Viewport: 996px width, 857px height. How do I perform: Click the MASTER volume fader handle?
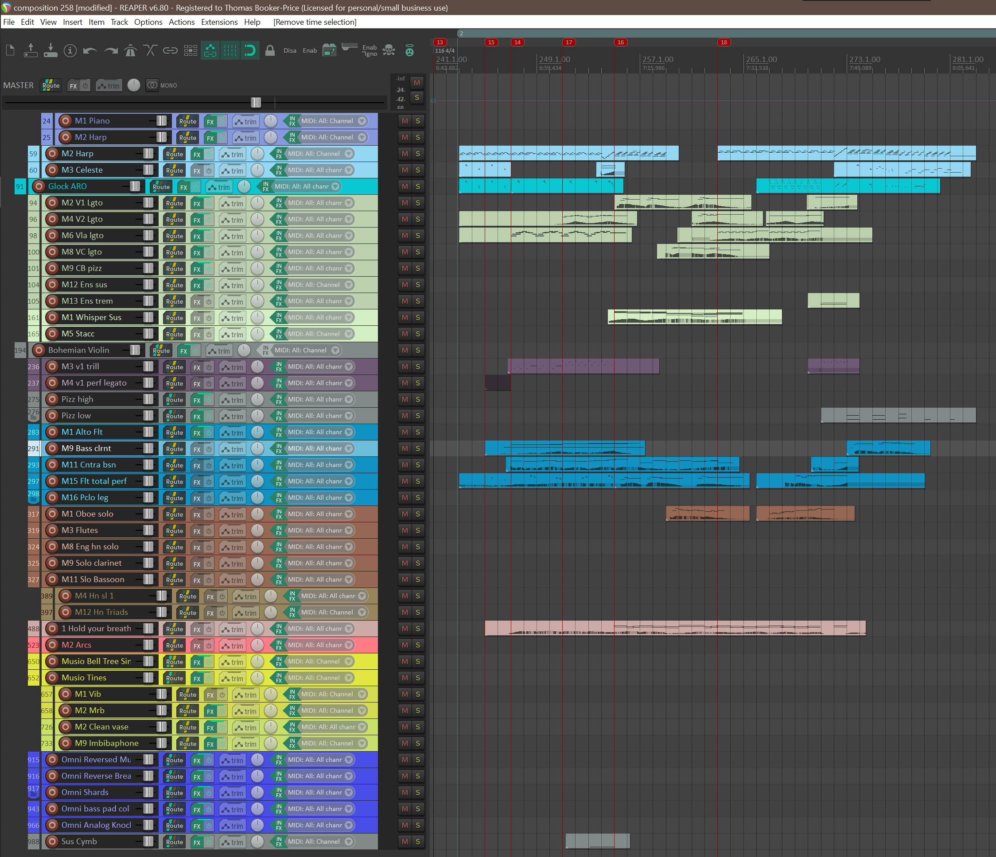point(256,102)
